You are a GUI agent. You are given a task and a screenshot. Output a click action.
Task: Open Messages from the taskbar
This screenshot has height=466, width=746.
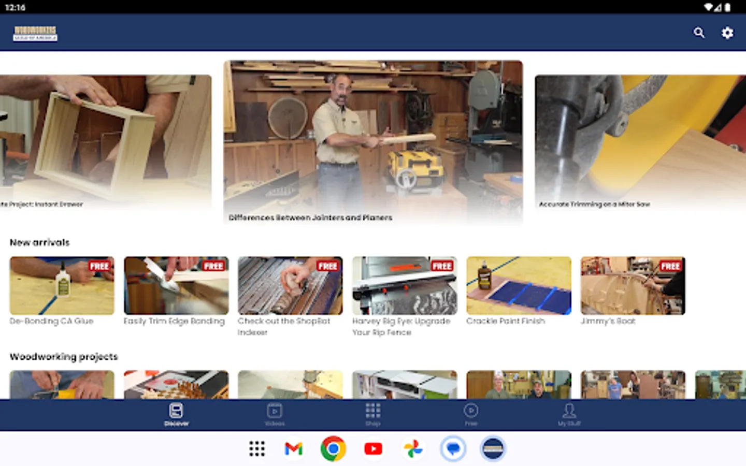coord(453,449)
